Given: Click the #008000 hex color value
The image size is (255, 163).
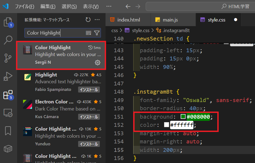Looking at the screenshot, I should pos(198,117).
